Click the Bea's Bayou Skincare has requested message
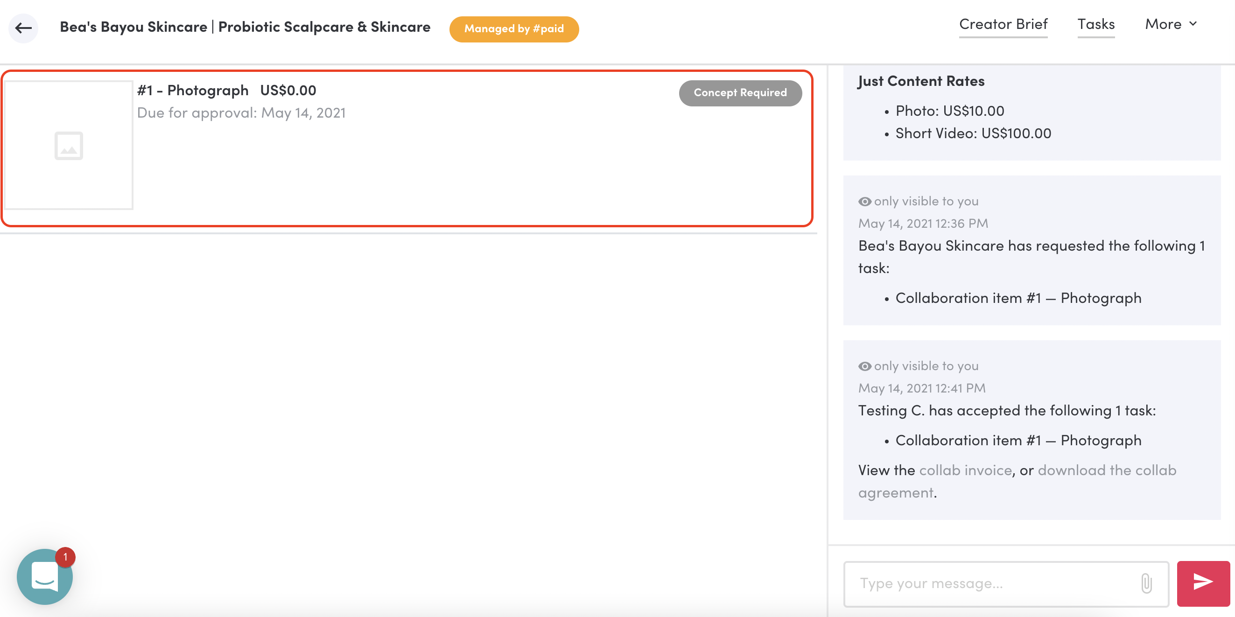1235x617 pixels. (1032, 257)
